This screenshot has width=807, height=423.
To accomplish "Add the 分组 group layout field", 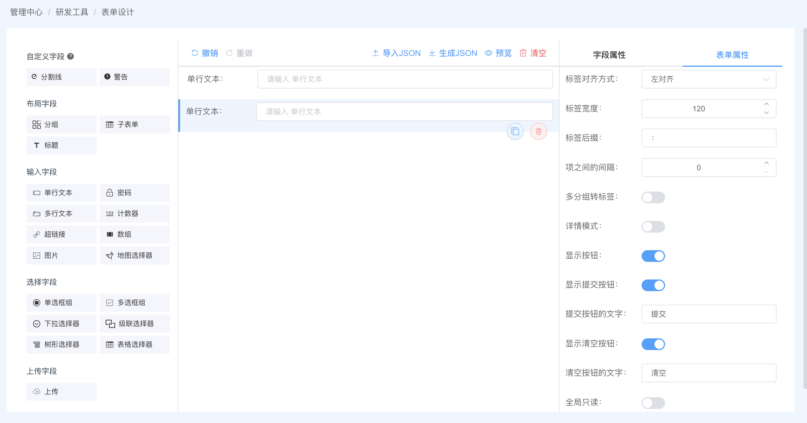I will tap(61, 124).
